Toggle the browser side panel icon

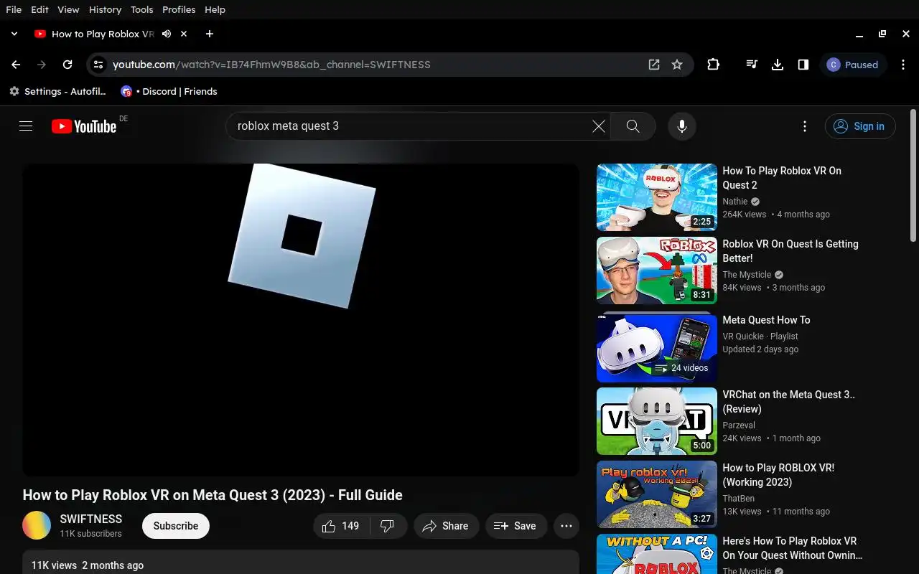click(x=803, y=65)
